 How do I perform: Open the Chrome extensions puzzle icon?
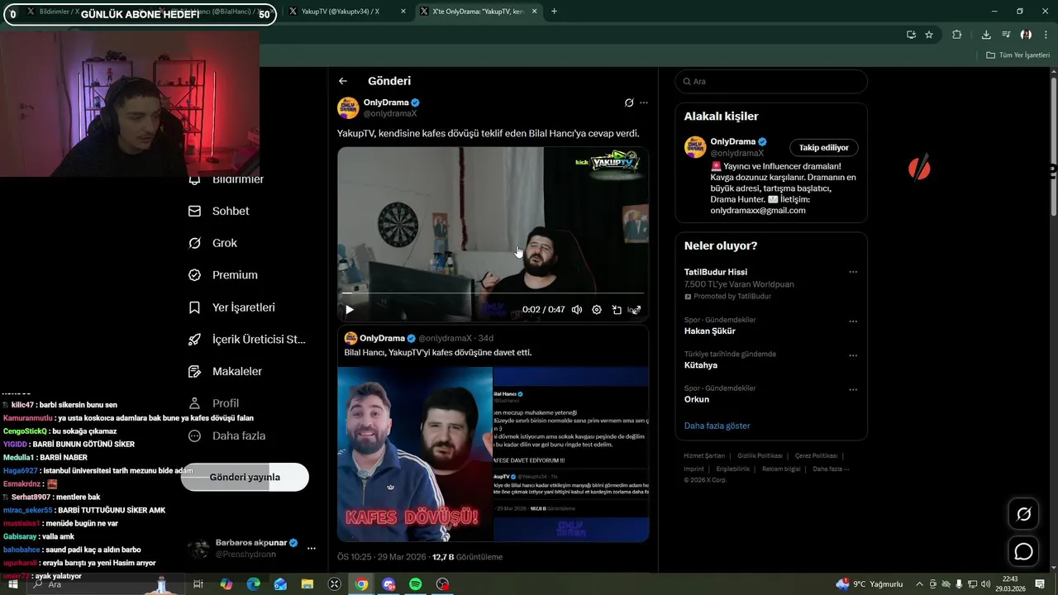pyautogui.click(x=957, y=35)
